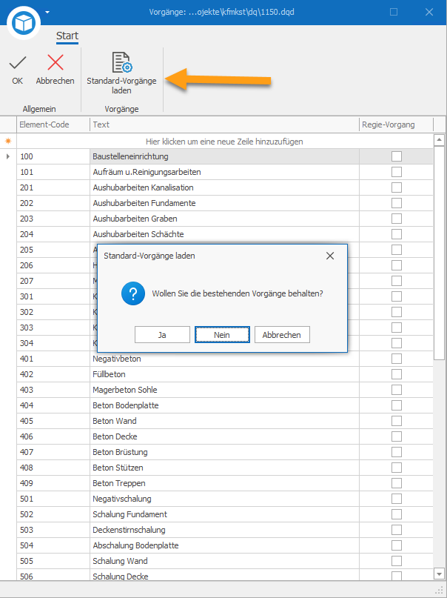This screenshot has height=598, width=447.
Task: Click the Regie-Vorgang column header
Action: [x=396, y=124]
